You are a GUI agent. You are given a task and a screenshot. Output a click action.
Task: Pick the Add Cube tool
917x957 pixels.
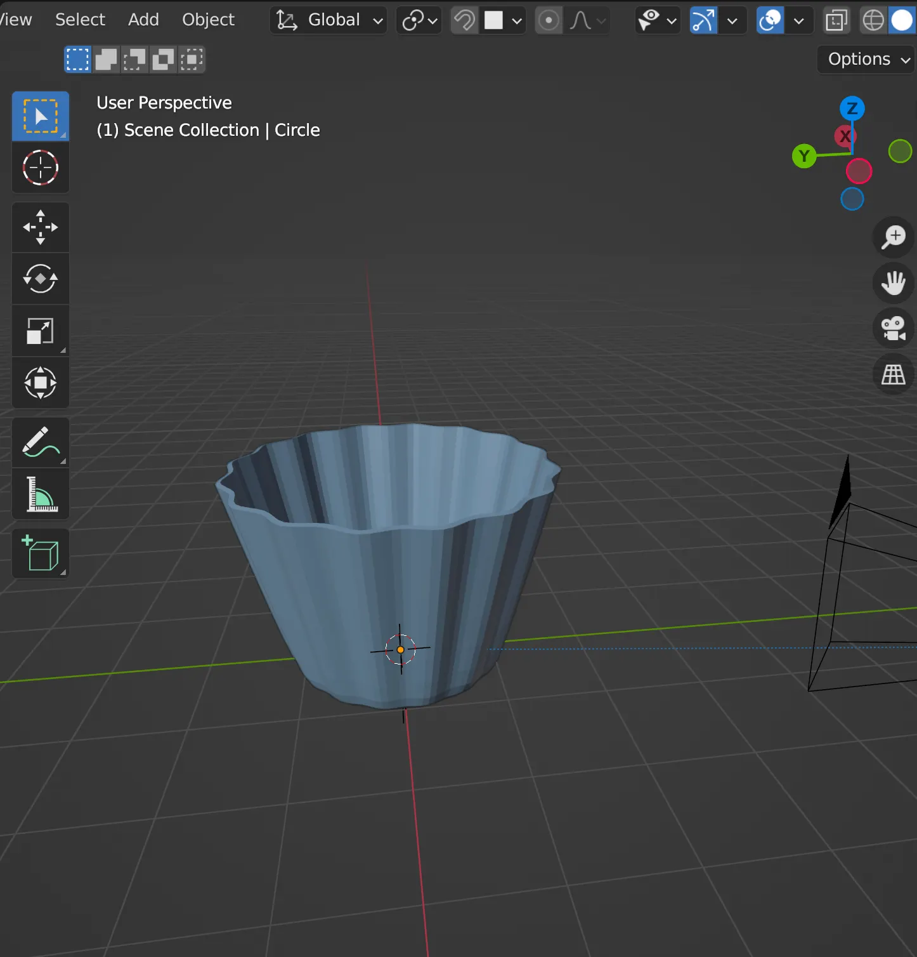41,553
